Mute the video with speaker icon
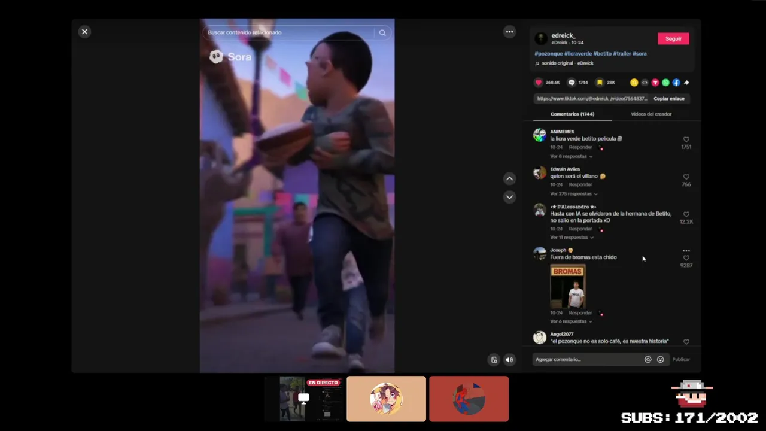 509,360
